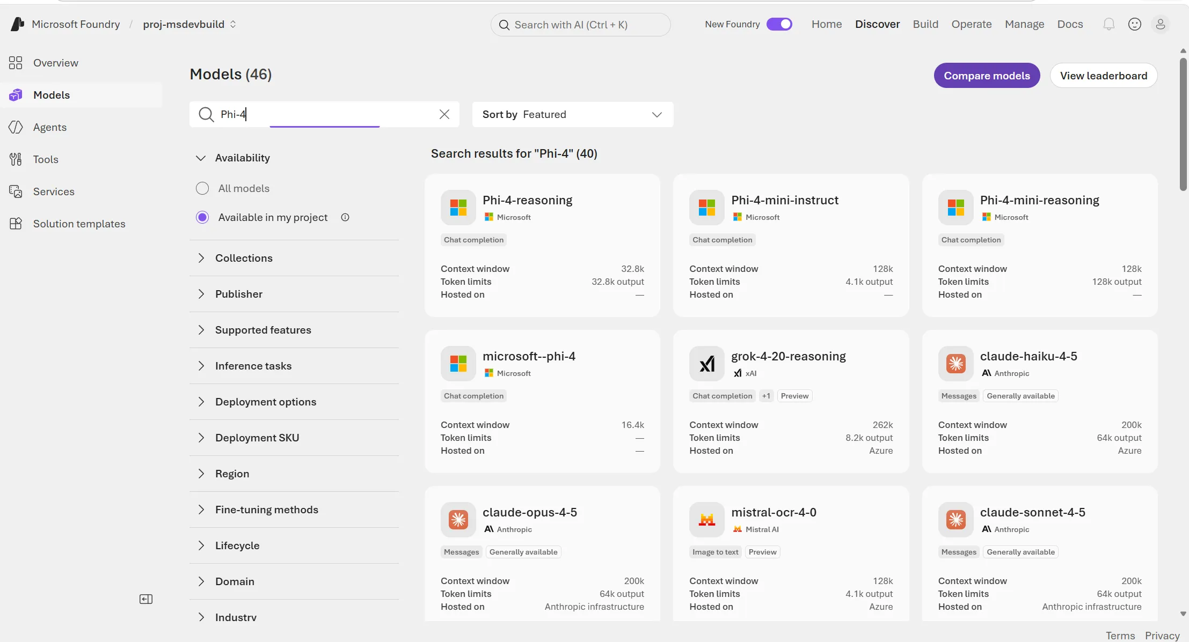The height and width of the screenshot is (642, 1189).
Task: Click the scrollbar down arrow
Action: click(x=1183, y=614)
